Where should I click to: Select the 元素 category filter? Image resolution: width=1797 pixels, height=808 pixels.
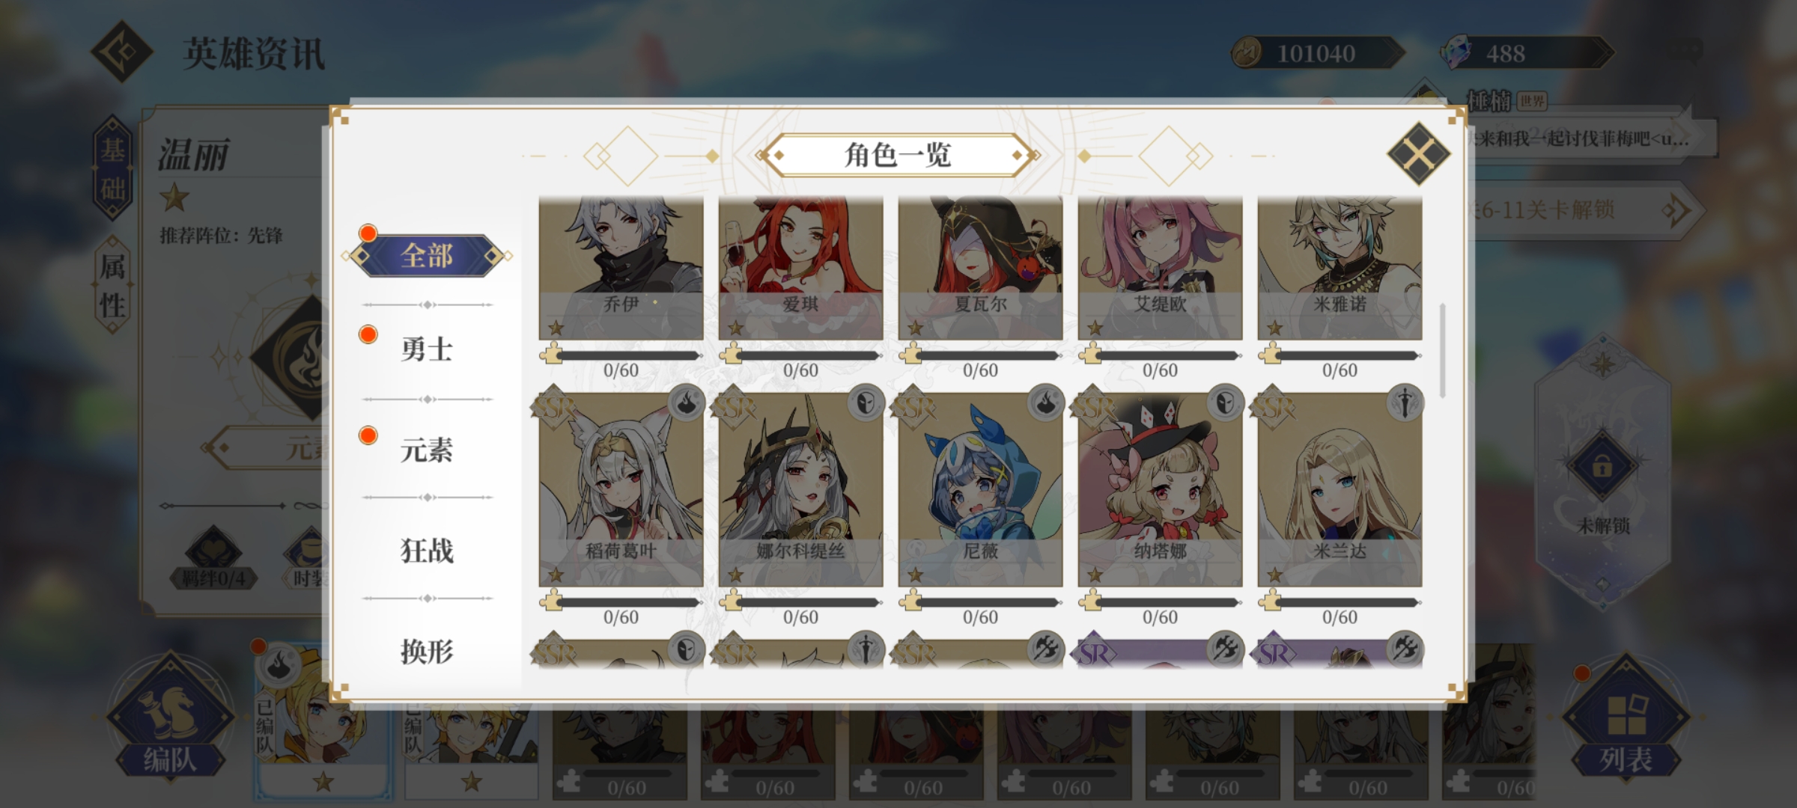tap(427, 450)
